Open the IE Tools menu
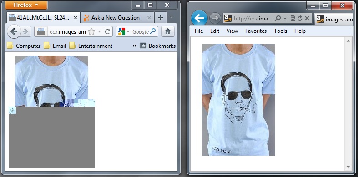Screen dimensions: 359x179 280,31
